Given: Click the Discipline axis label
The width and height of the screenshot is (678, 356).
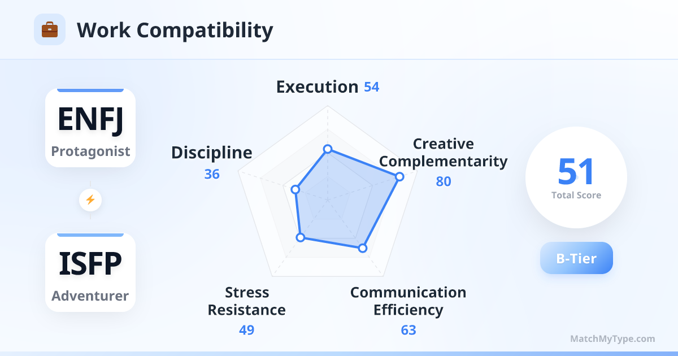Looking at the screenshot, I should [x=211, y=153].
